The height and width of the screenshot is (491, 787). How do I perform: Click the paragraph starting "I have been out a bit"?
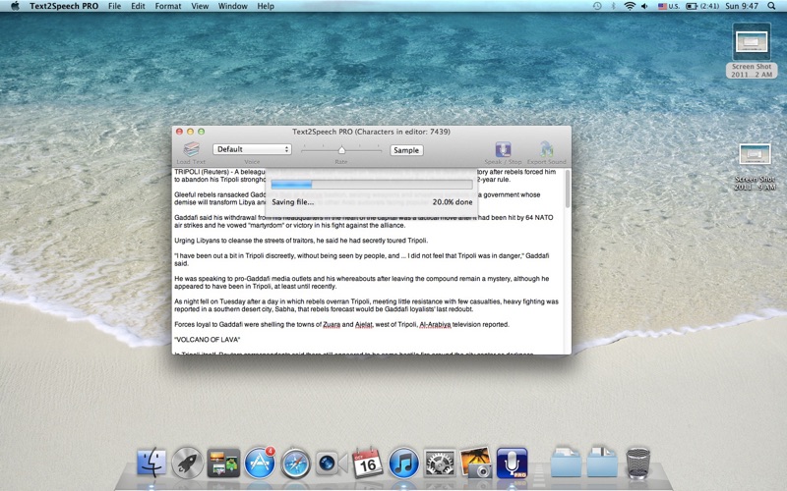pyautogui.click(x=361, y=259)
